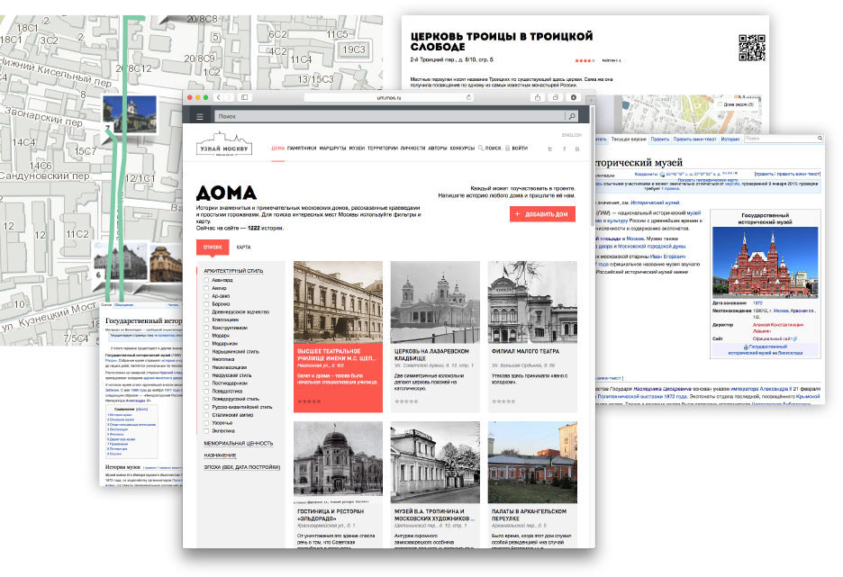
Task: Expand the Назначение filter group
Action: [x=219, y=455]
